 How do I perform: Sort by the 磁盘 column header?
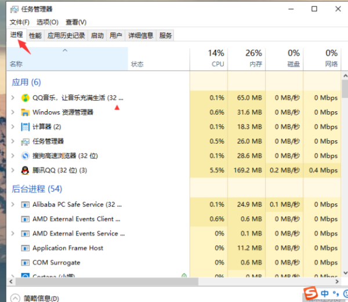284,59
